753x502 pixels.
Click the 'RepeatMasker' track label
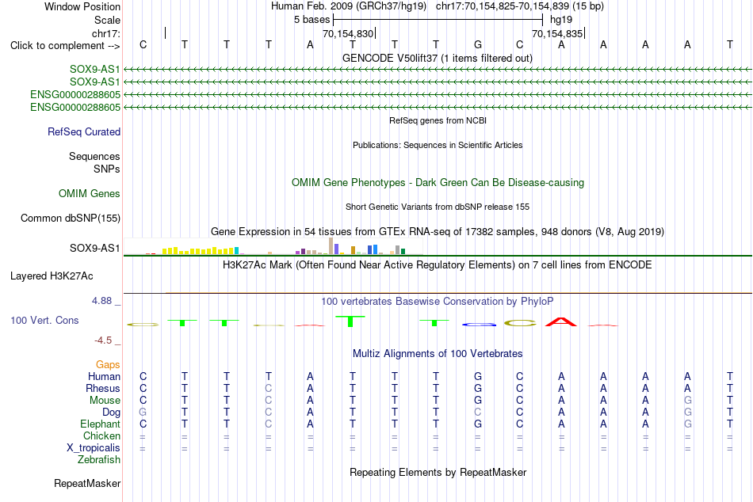(87, 483)
